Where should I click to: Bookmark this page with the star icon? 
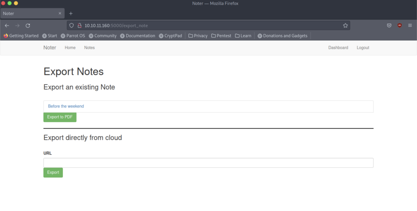345,26
